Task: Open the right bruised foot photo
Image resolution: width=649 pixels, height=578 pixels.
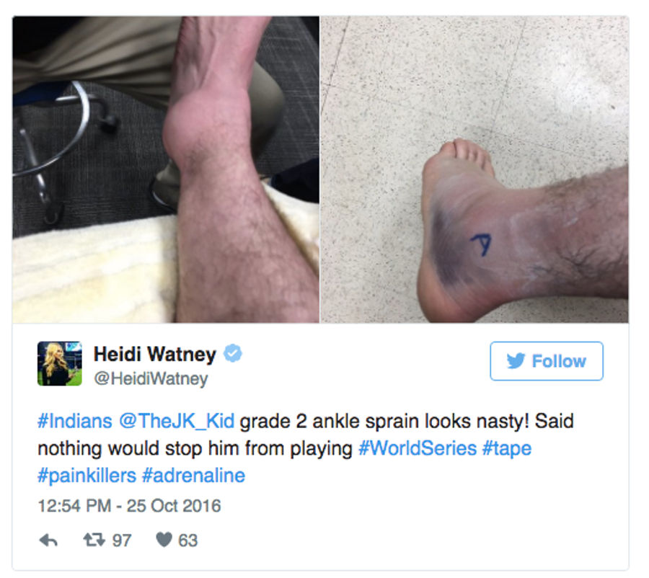Action: click(474, 169)
